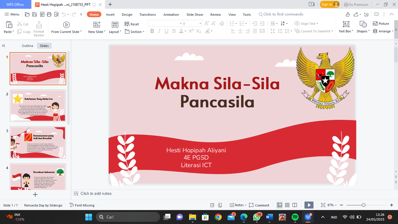Toggle Bold text formatting
This screenshot has width=398, height=224.
pos(152,31)
